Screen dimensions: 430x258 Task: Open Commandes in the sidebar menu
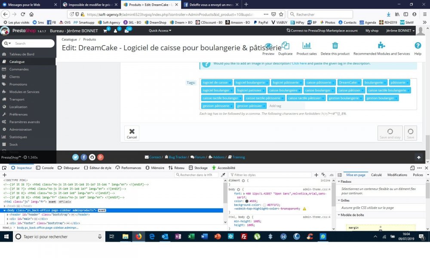19,69
